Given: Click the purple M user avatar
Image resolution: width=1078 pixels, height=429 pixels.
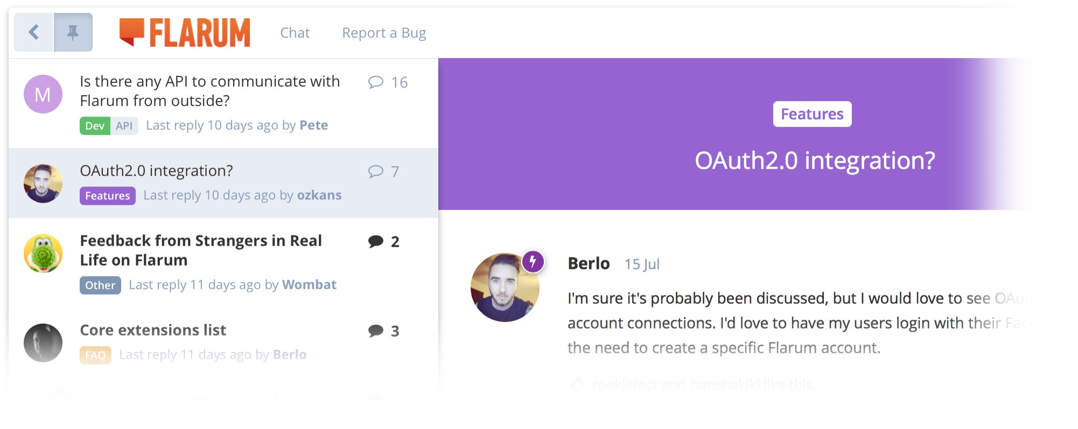Looking at the screenshot, I should [x=43, y=94].
